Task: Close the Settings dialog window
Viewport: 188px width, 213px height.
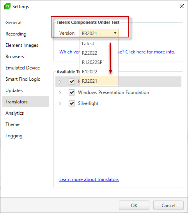Action: [x=182, y=6]
